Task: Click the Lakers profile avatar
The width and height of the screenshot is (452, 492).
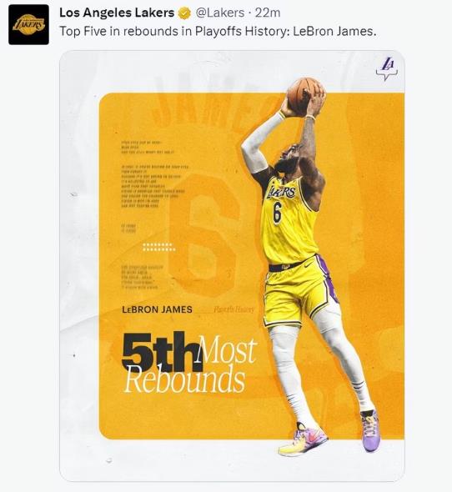Action: pos(28,24)
